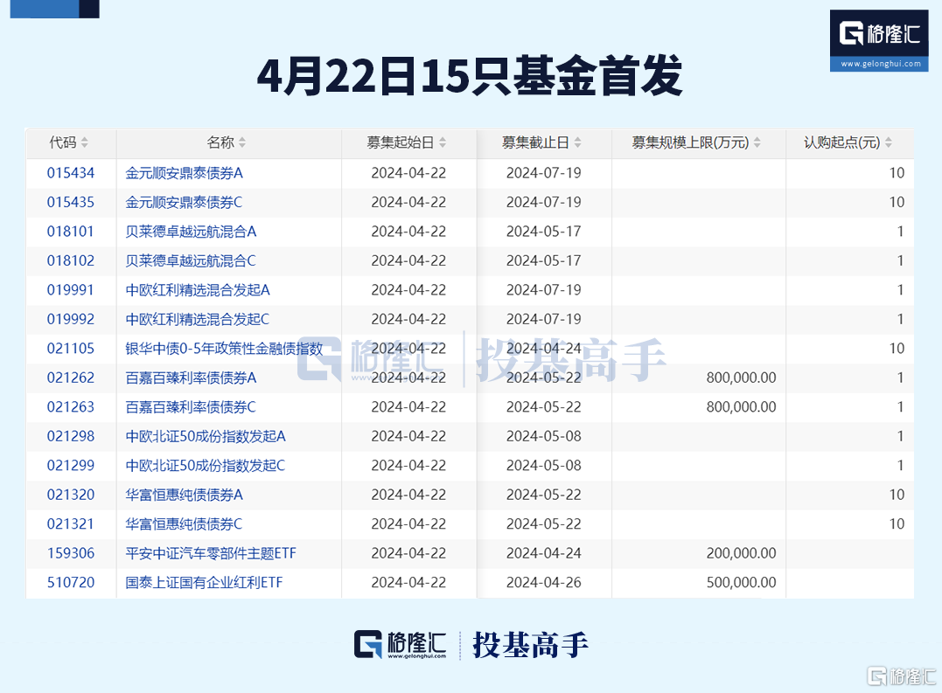Screen dimensions: 942x693
Task: Open fund code 018101
Action: 71,232
